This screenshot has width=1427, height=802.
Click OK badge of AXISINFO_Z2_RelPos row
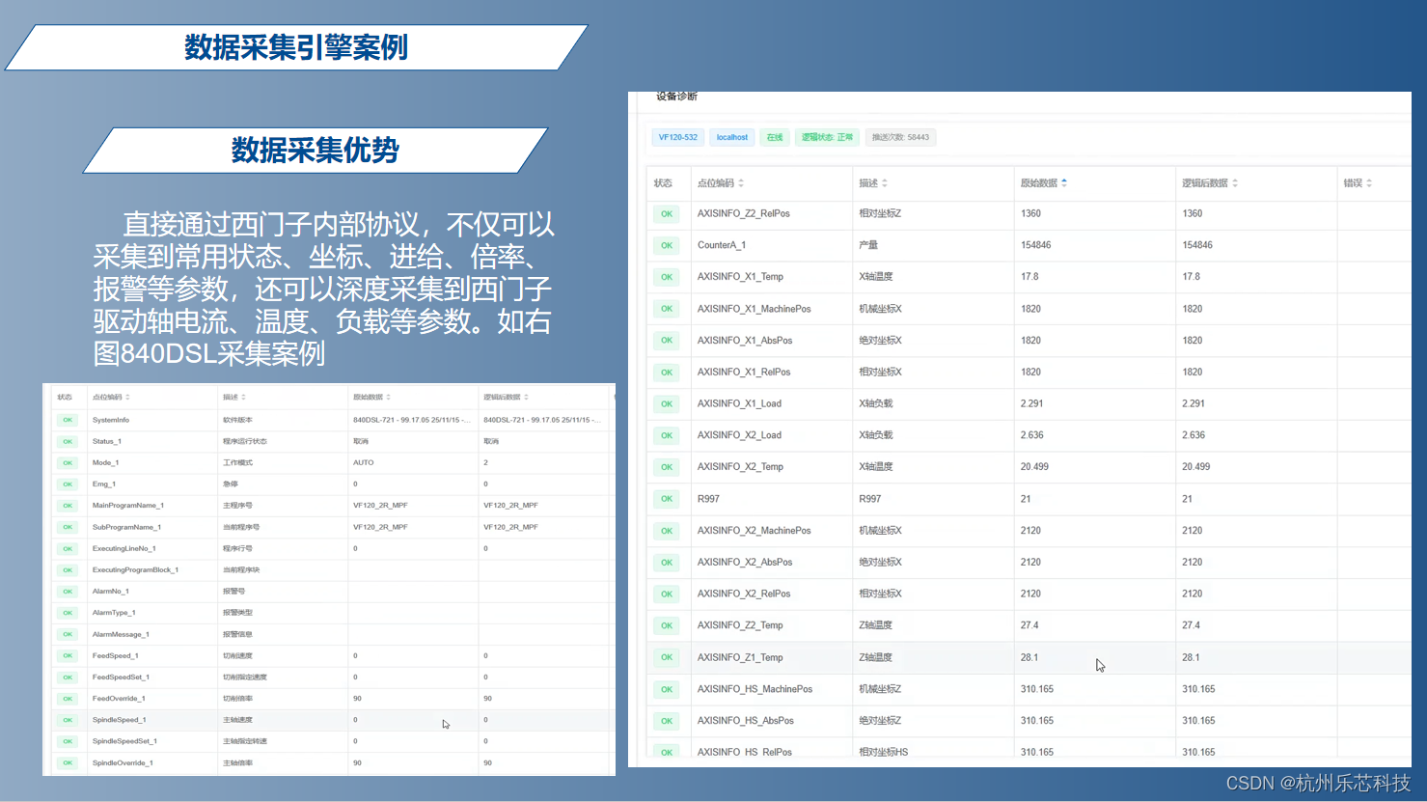click(667, 214)
